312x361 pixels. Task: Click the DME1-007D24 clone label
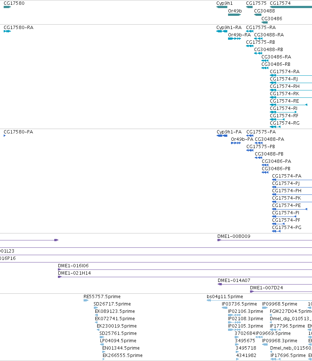[266, 288]
